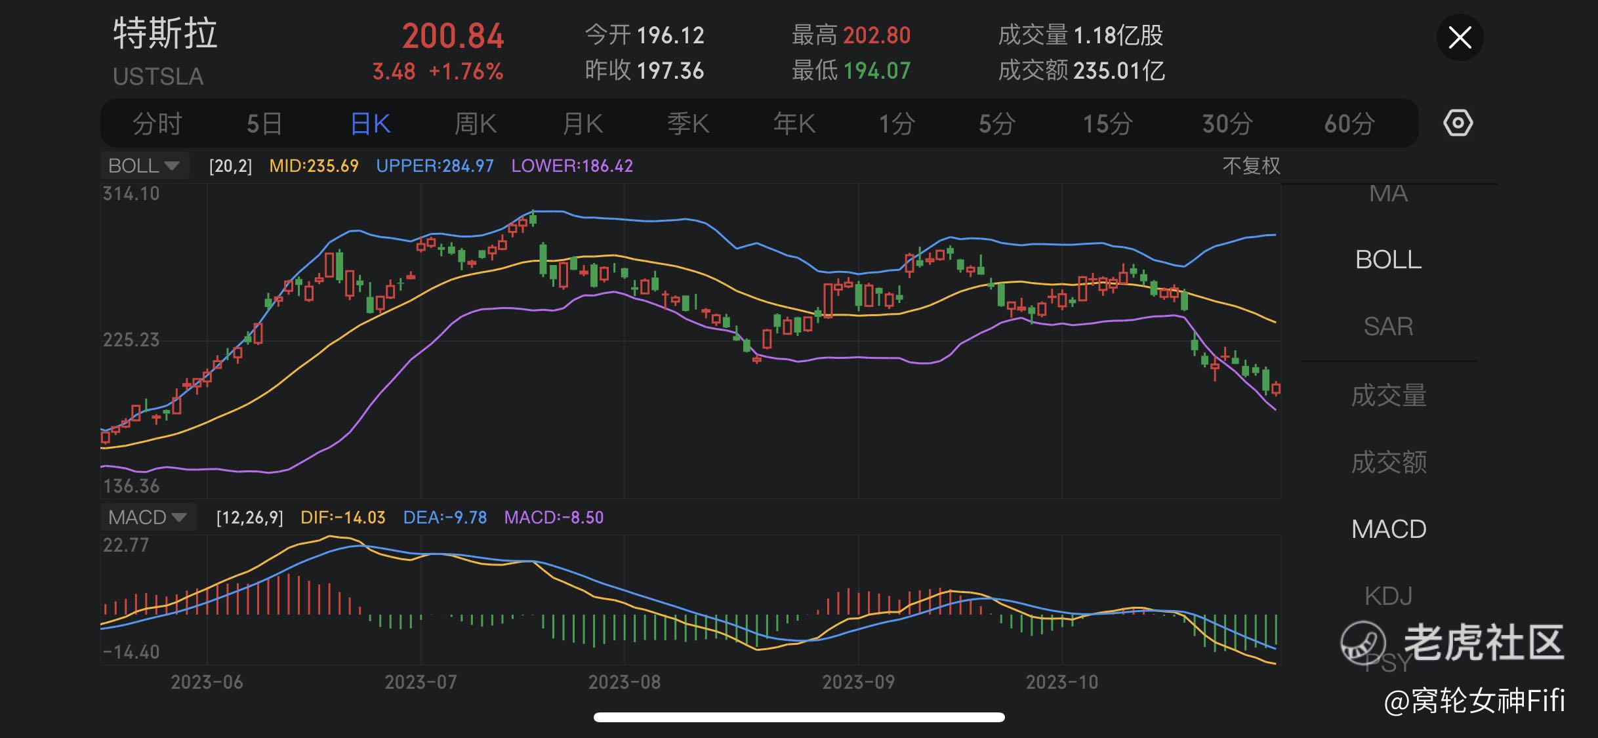Tap 不复权 adjustment option

pos(1251,165)
